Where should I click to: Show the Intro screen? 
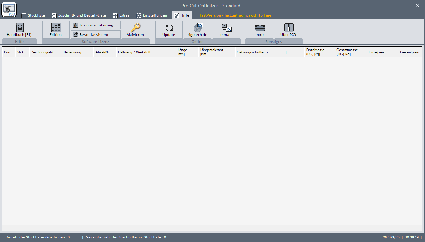pos(260,30)
